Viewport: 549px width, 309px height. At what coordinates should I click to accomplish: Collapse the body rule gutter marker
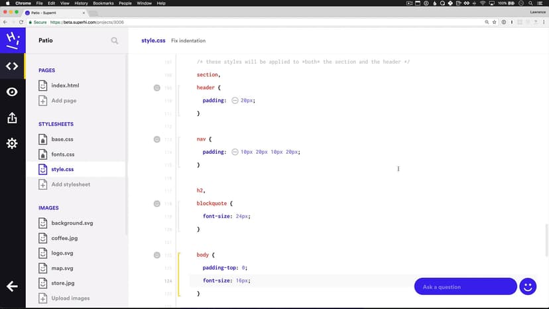(x=157, y=255)
